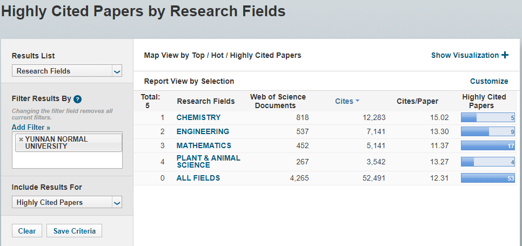Click the Chemistry highly cited papers bar
Screen dimensions: 522x246
(487, 117)
